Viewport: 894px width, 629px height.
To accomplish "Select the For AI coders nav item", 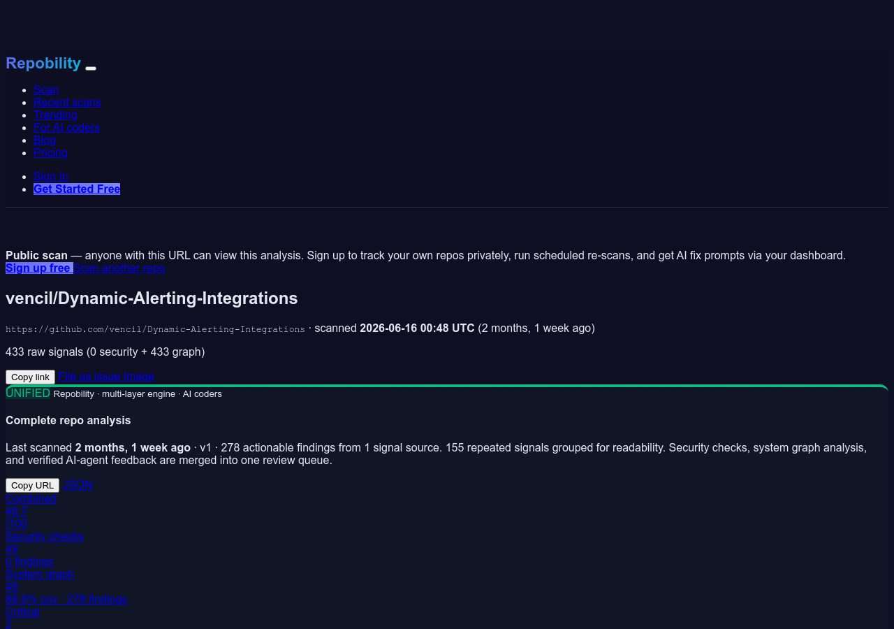I will (66, 127).
